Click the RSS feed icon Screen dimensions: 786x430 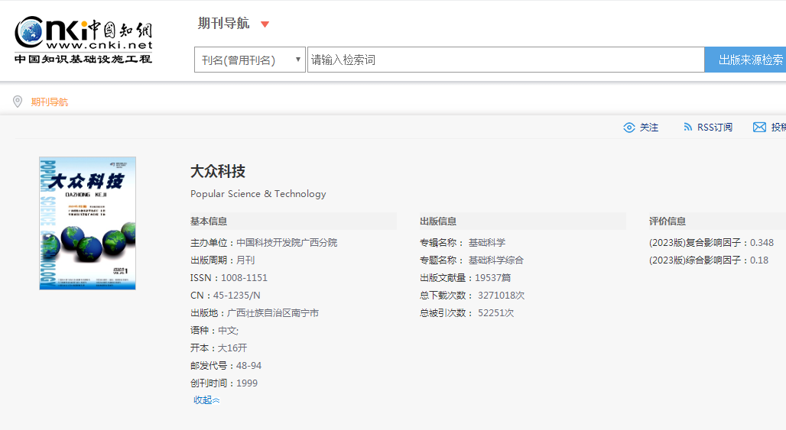click(x=688, y=128)
